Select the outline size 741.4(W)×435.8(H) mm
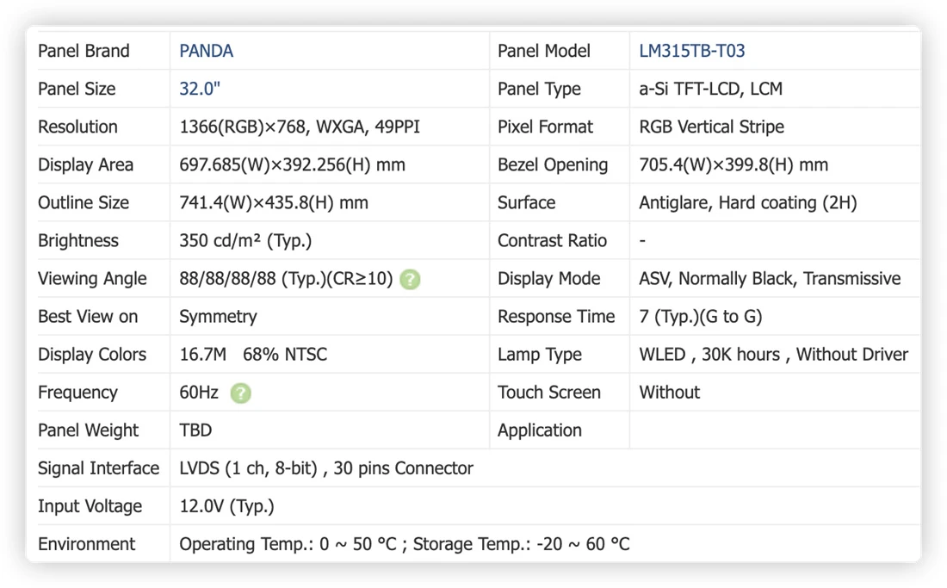The height and width of the screenshot is (588, 947). click(274, 203)
